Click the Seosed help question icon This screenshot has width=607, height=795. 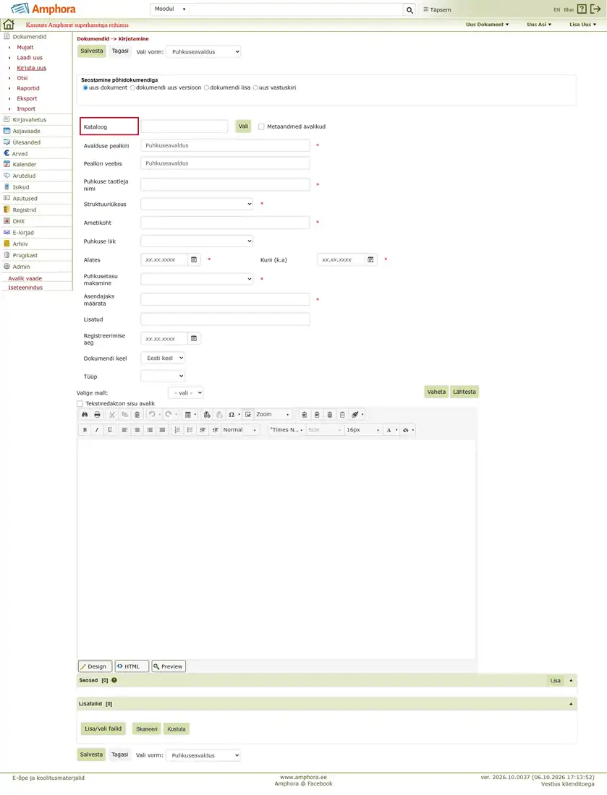[x=114, y=680]
